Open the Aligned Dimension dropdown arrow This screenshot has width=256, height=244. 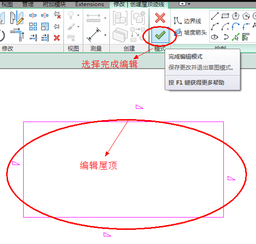106,35
